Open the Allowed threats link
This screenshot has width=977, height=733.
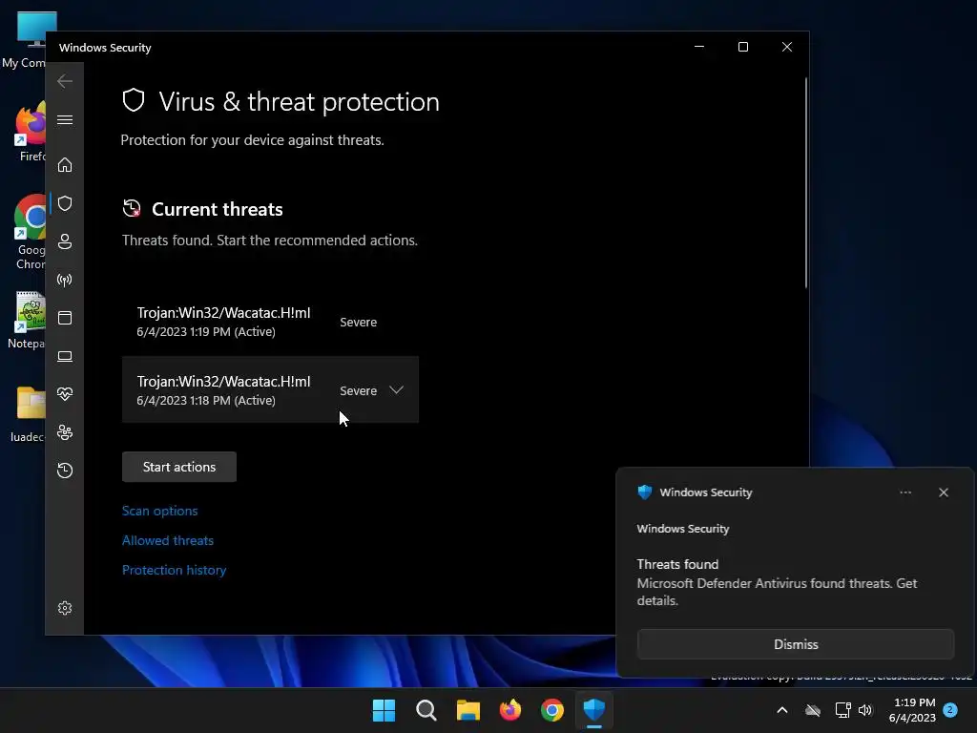[168, 540]
